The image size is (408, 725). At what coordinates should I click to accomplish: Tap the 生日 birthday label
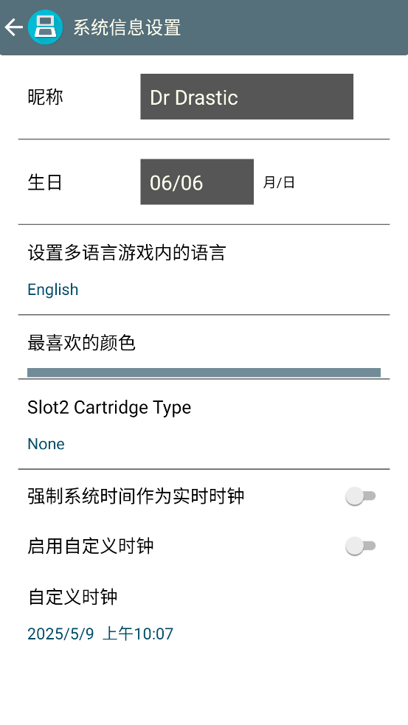[x=45, y=182]
